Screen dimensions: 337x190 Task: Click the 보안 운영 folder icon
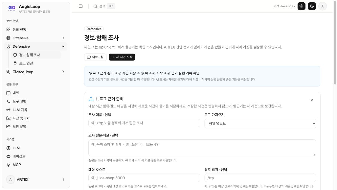click(x=8, y=127)
